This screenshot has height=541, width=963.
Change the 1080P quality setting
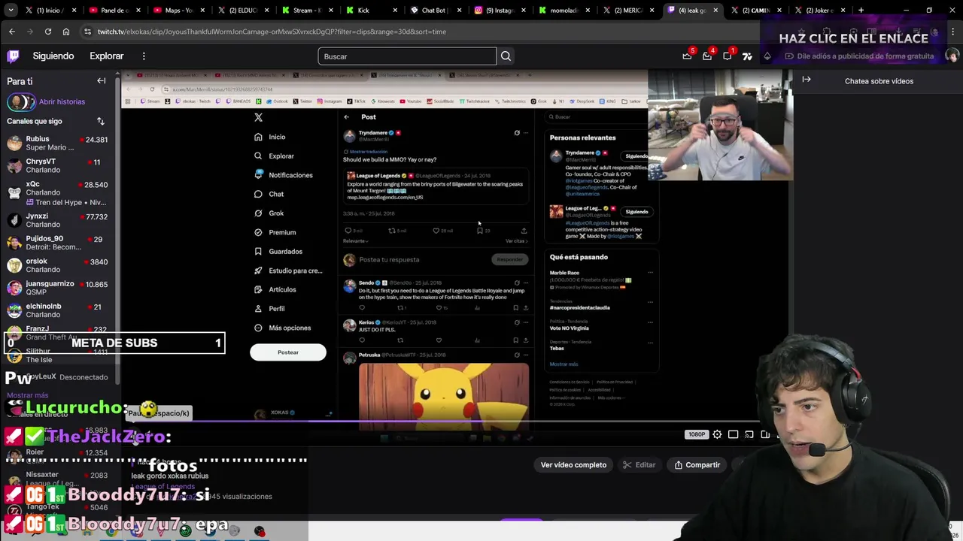click(697, 434)
